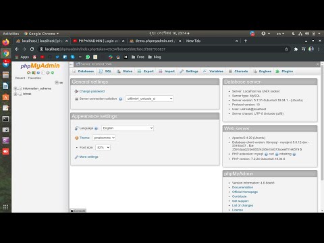This screenshot has height=243, width=324.
Task: Show applications grid in the dock
Action: pos(5,207)
